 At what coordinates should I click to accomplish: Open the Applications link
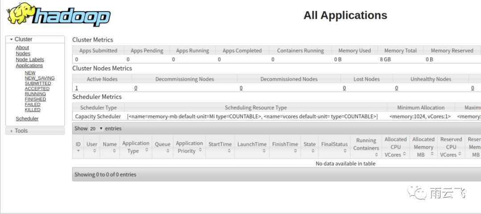pyautogui.click(x=29, y=65)
